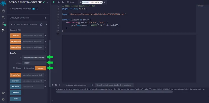This screenshot has height=103, width=209.
Task: Open the Solidity compiler plugin icon
Action: (3, 24)
